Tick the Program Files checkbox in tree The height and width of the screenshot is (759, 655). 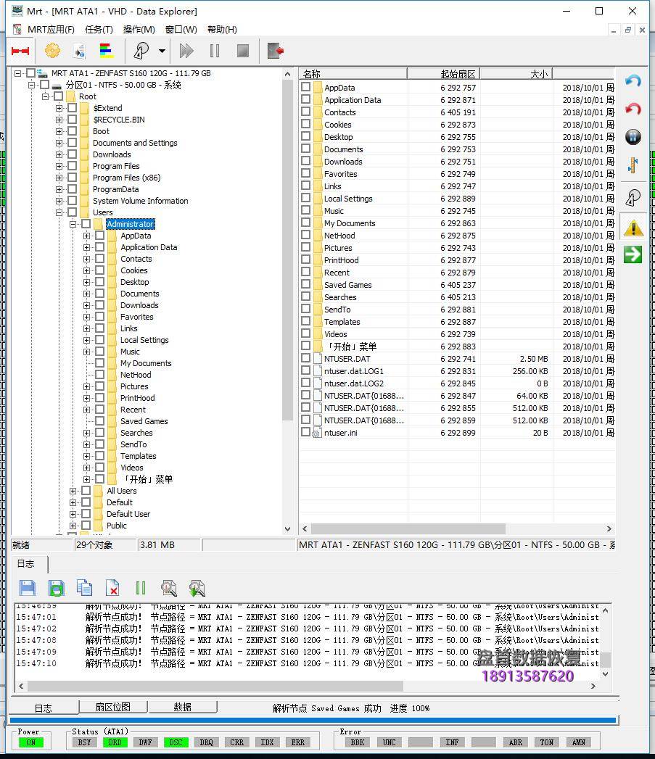point(73,165)
